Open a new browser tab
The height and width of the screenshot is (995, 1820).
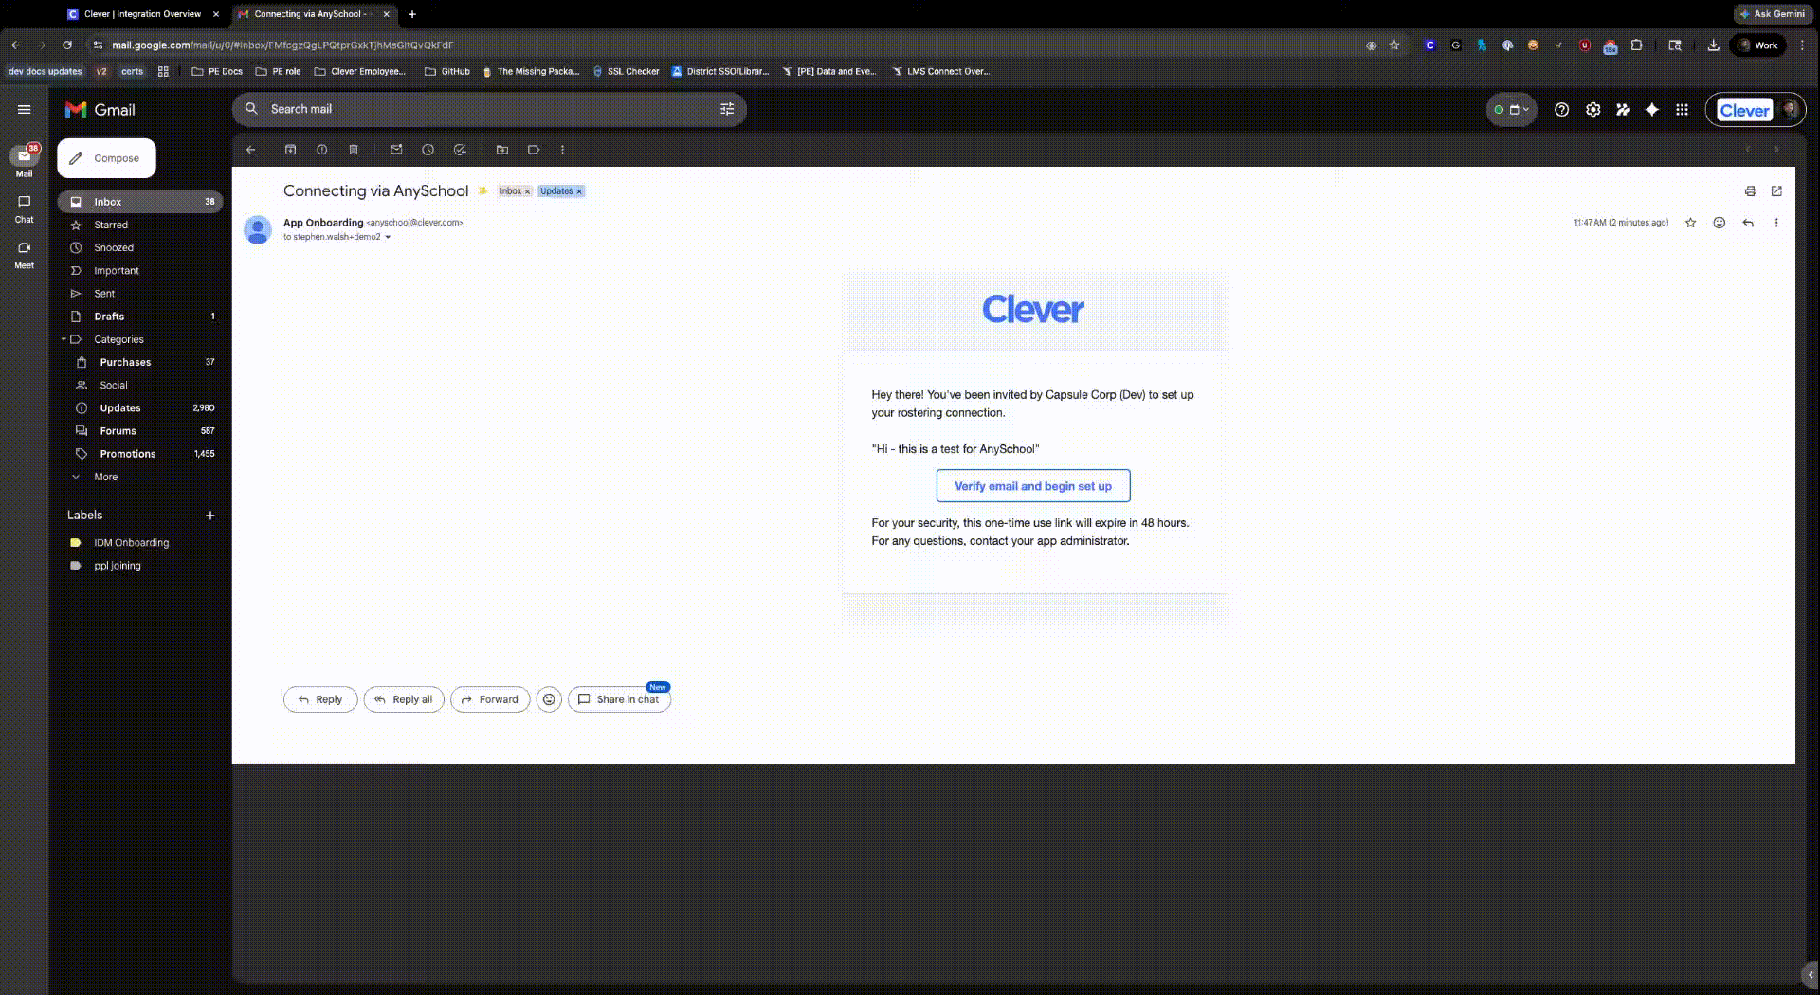(412, 14)
